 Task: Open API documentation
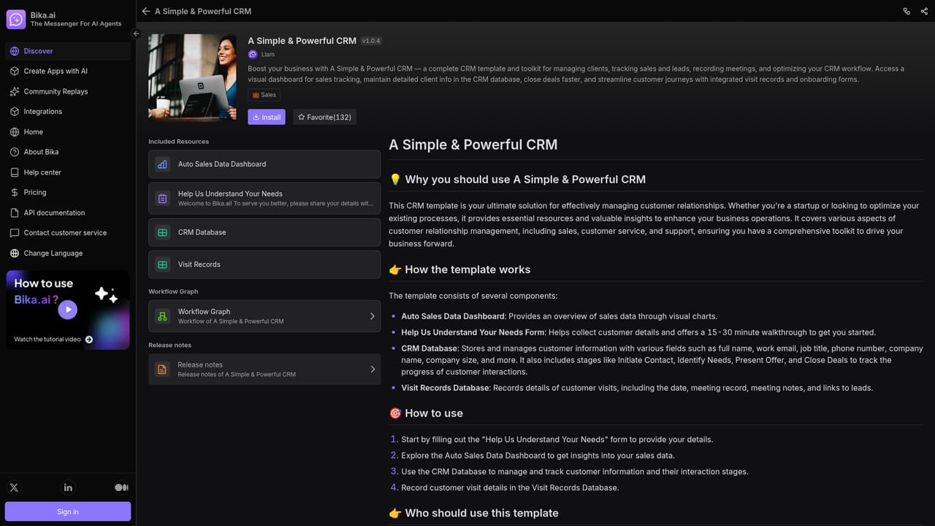pos(68,213)
